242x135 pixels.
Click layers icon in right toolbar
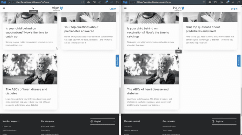click(210, 2)
